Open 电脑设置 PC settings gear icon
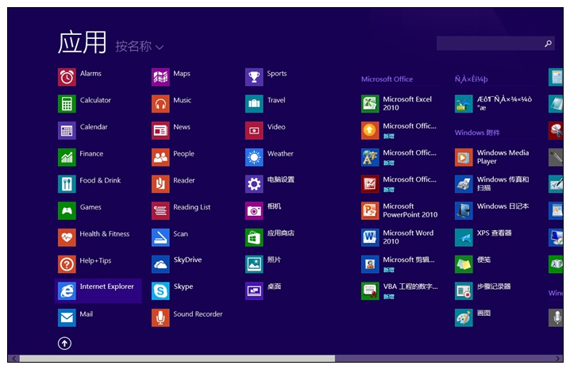Viewport: 570px width, 369px height. tap(254, 184)
